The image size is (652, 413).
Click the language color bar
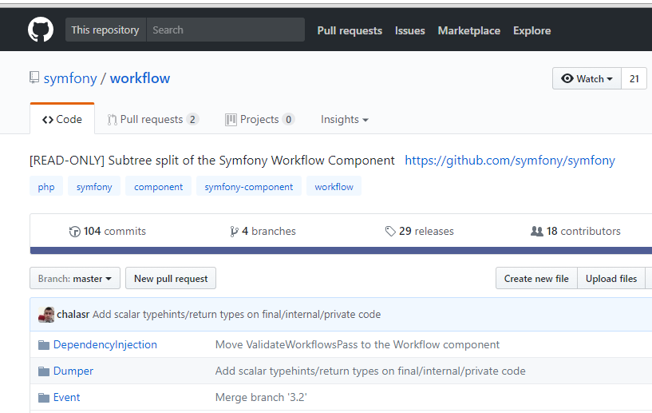(x=341, y=251)
